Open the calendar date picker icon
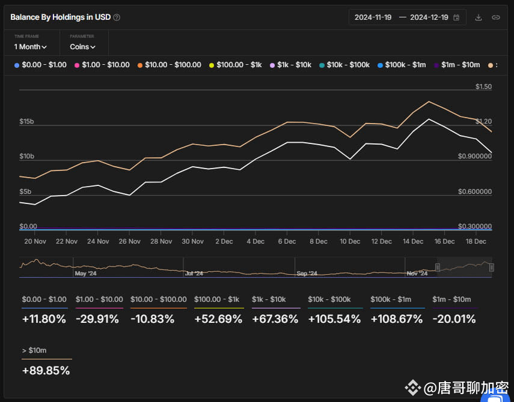Image resolution: width=514 pixels, height=402 pixels. (x=456, y=17)
